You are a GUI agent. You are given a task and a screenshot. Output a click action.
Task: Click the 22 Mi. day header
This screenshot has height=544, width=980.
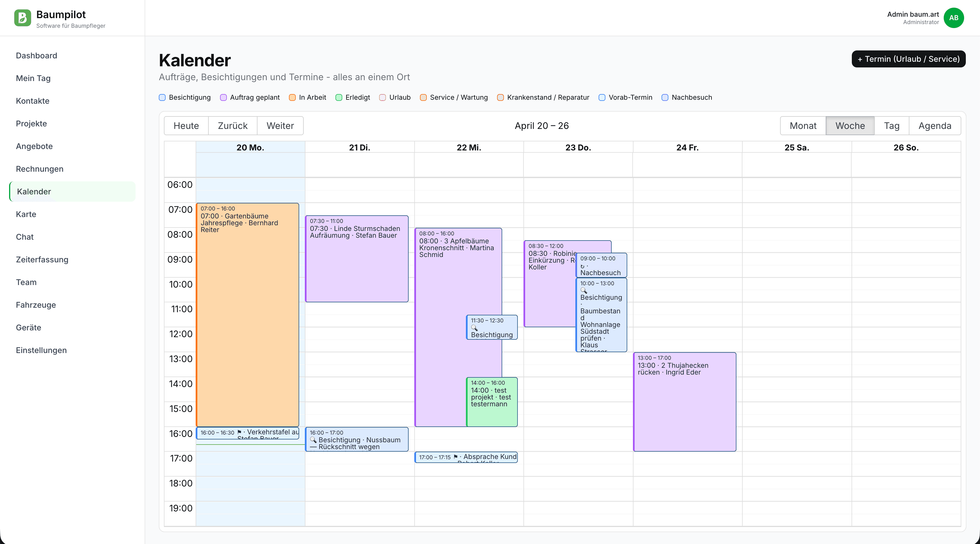point(469,148)
